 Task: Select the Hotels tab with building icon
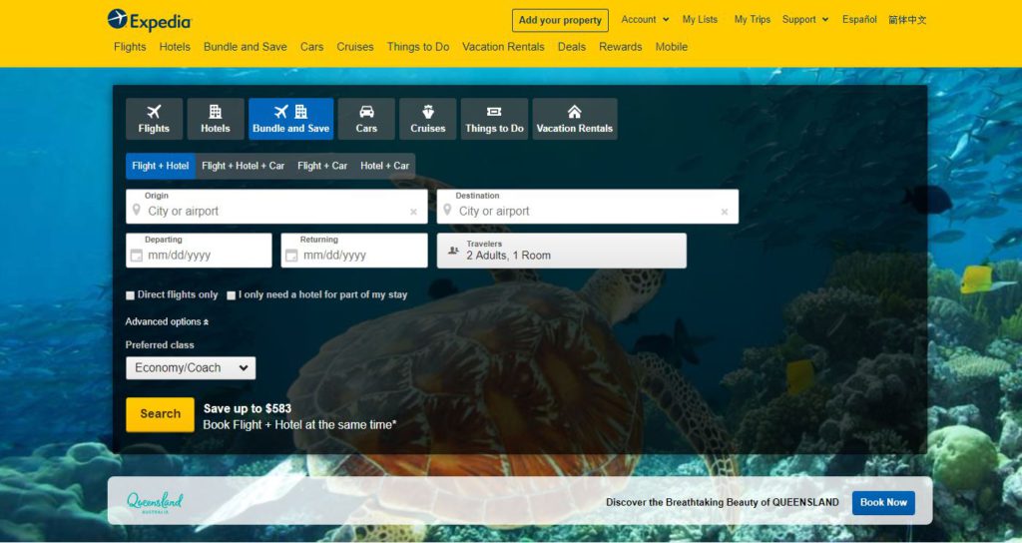click(216, 119)
